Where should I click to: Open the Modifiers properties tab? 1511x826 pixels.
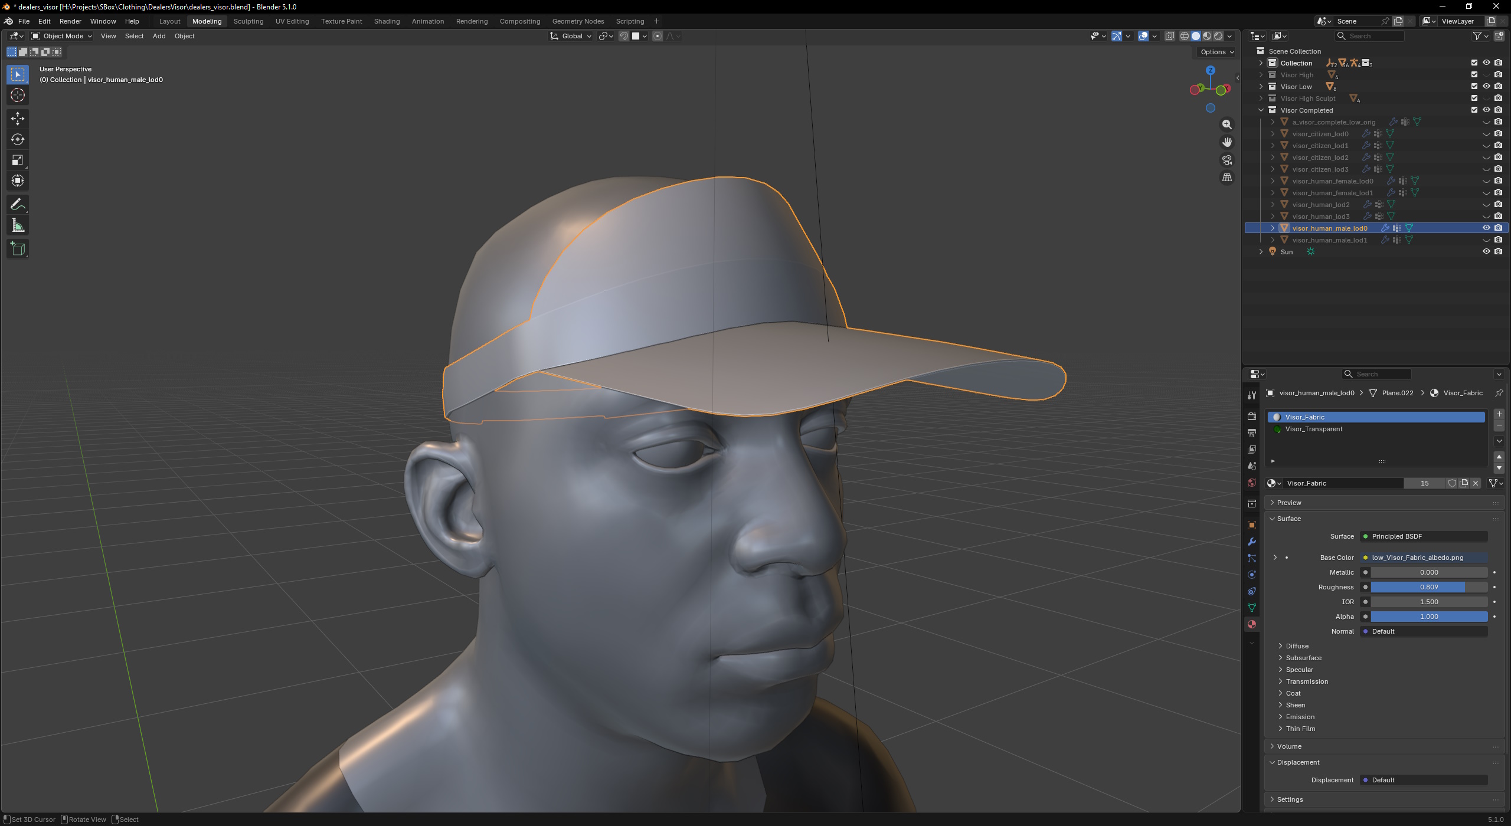[x=1251, y=542]
